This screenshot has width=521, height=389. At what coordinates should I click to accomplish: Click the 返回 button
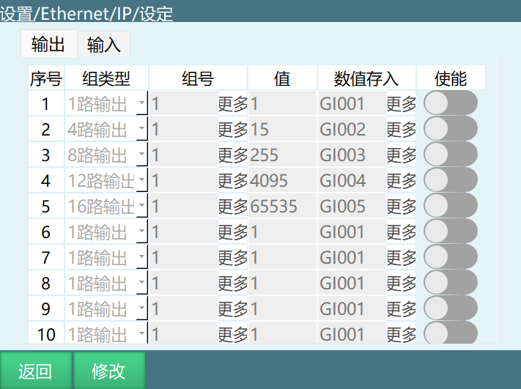click(x=35, y=371)
